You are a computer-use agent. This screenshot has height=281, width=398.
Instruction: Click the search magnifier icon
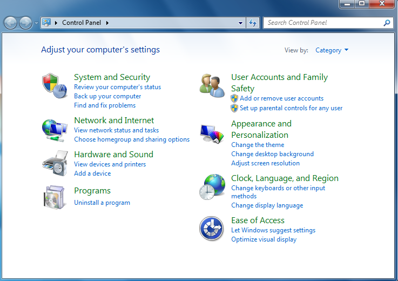[387, 23]
